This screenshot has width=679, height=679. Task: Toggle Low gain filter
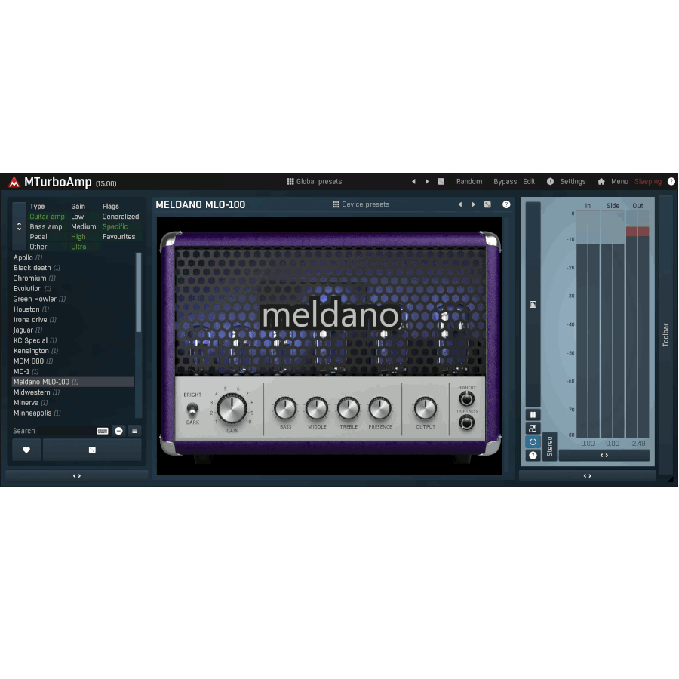78,217
